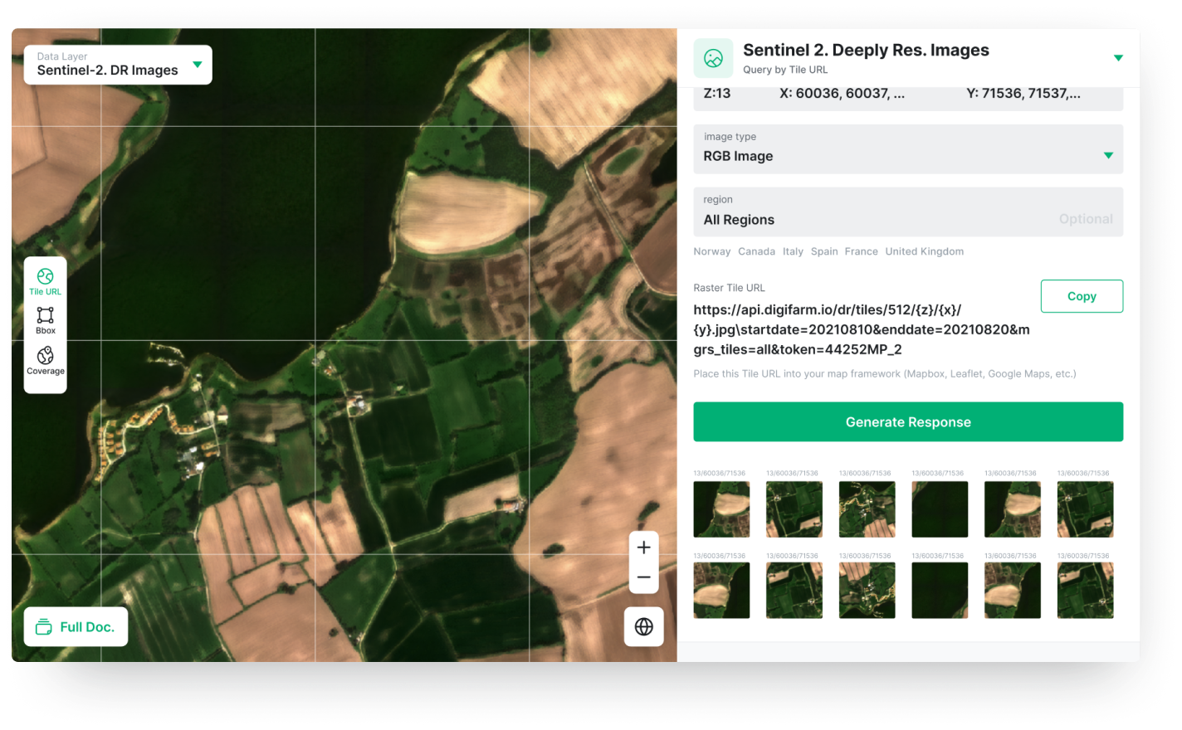The height and width of the screenshot is (730, 1182).
Task: Click the globe locator icon on the map
Action: (643, 626)
